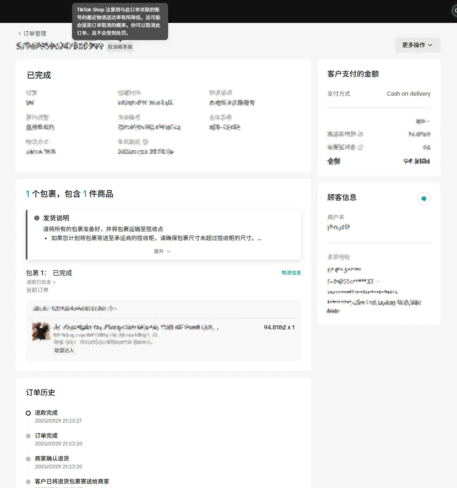Click timestamp 2025/07/29 21:23:27
The width and height of the screenshot is (457, 488).
pos(58,421)
